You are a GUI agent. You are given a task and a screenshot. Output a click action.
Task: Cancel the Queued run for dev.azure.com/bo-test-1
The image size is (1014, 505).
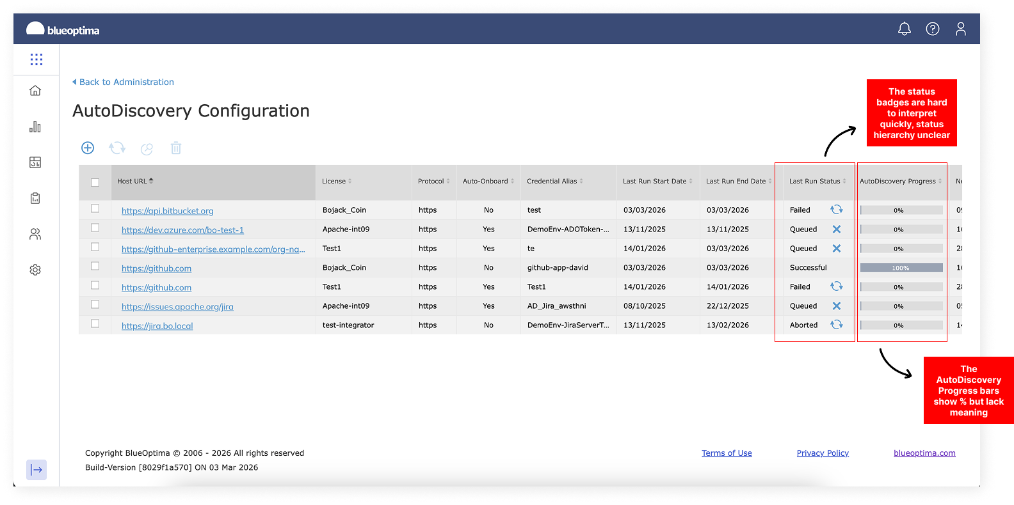click(x=837, y=229)
